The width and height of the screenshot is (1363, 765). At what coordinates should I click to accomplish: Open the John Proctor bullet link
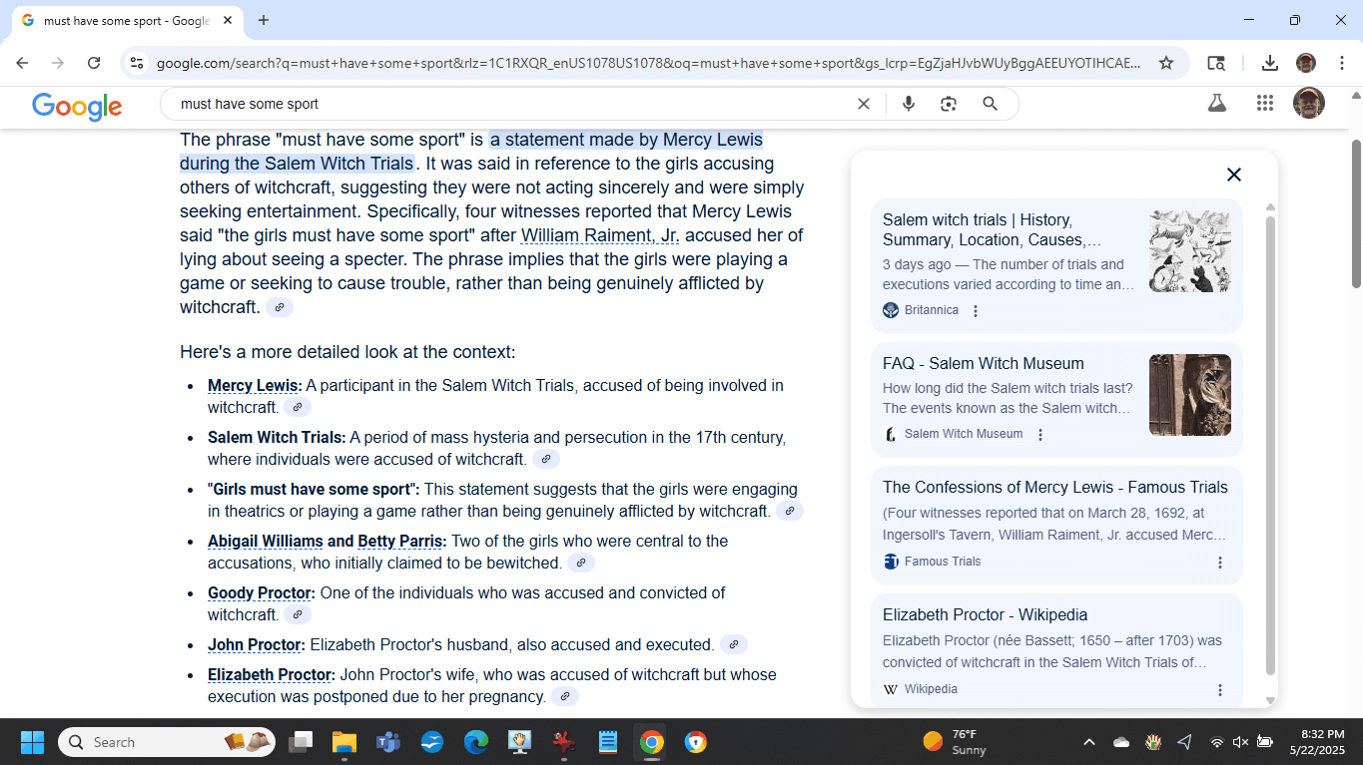click(x=255, y=644)
